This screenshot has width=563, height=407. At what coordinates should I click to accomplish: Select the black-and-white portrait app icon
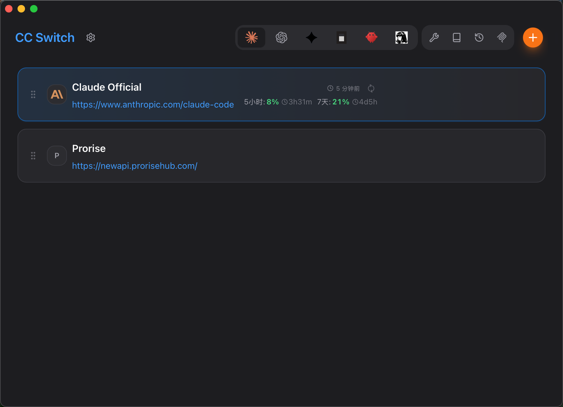(402, 38)
